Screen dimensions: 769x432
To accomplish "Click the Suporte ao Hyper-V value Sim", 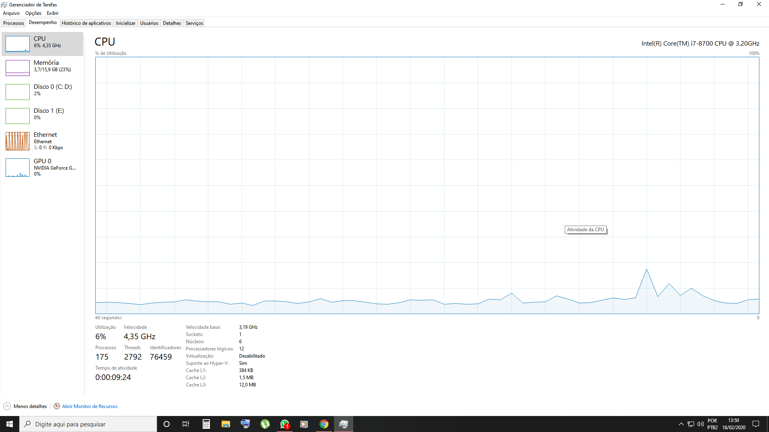I will coord(243,363).
